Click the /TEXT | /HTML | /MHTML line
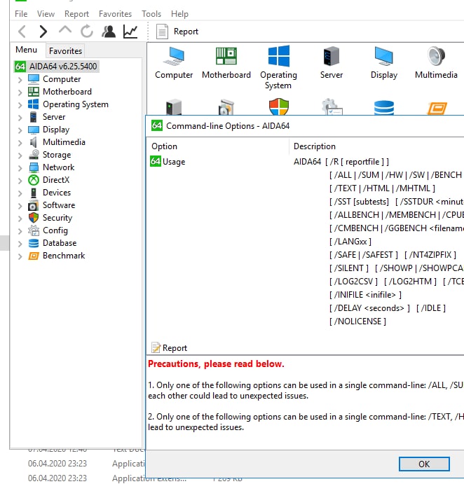The height and width of the screenshot is (484, 464). (382, 188)
